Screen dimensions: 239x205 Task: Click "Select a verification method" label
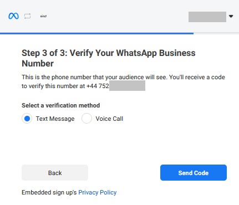coord(61,105)
